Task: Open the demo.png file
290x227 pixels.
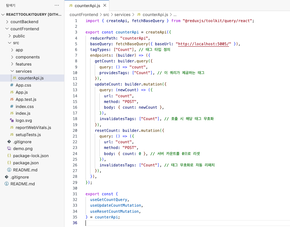Action: 23,149
